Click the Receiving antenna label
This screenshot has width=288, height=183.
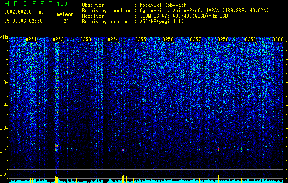(105, 22)
